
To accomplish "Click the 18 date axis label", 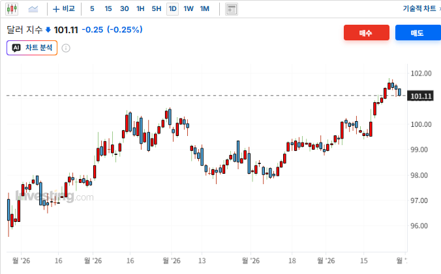I will point(292,261).
